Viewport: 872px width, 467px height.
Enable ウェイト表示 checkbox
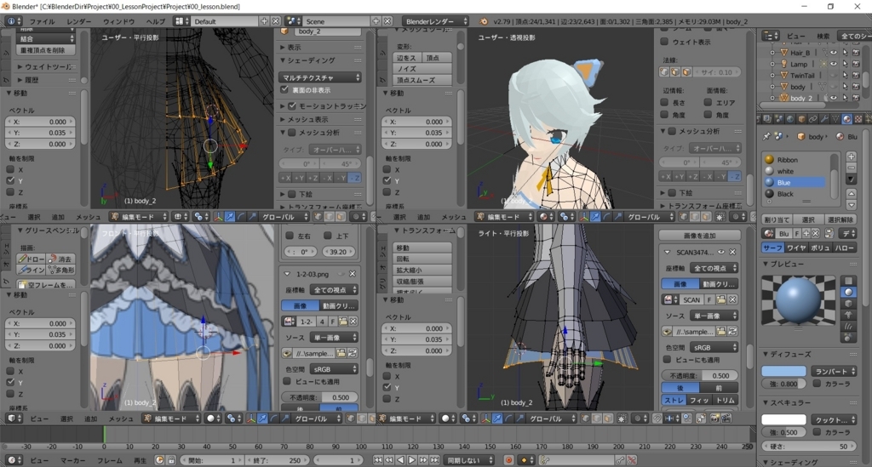pyautogui.click(x=664, y=41)
